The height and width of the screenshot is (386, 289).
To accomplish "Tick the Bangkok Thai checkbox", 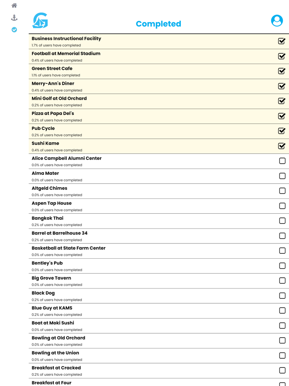I will click(x=282, y=221).
